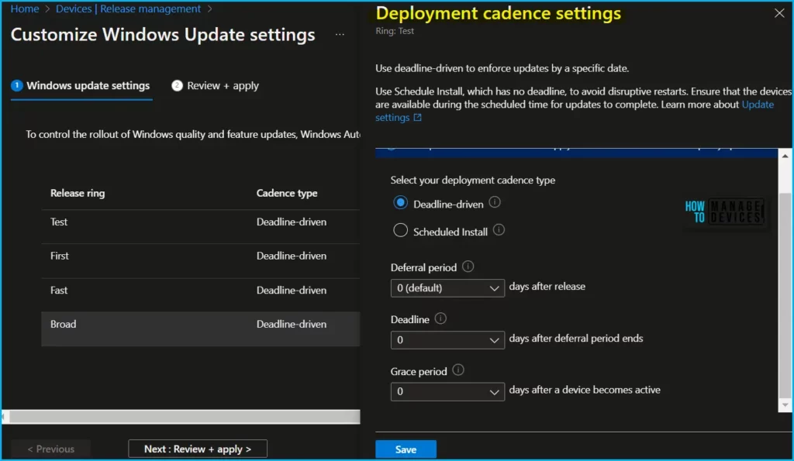The height and width of the screenshot is (461, 794).
Task: Click the Release ring column header
Action: [x=78, y=193]
